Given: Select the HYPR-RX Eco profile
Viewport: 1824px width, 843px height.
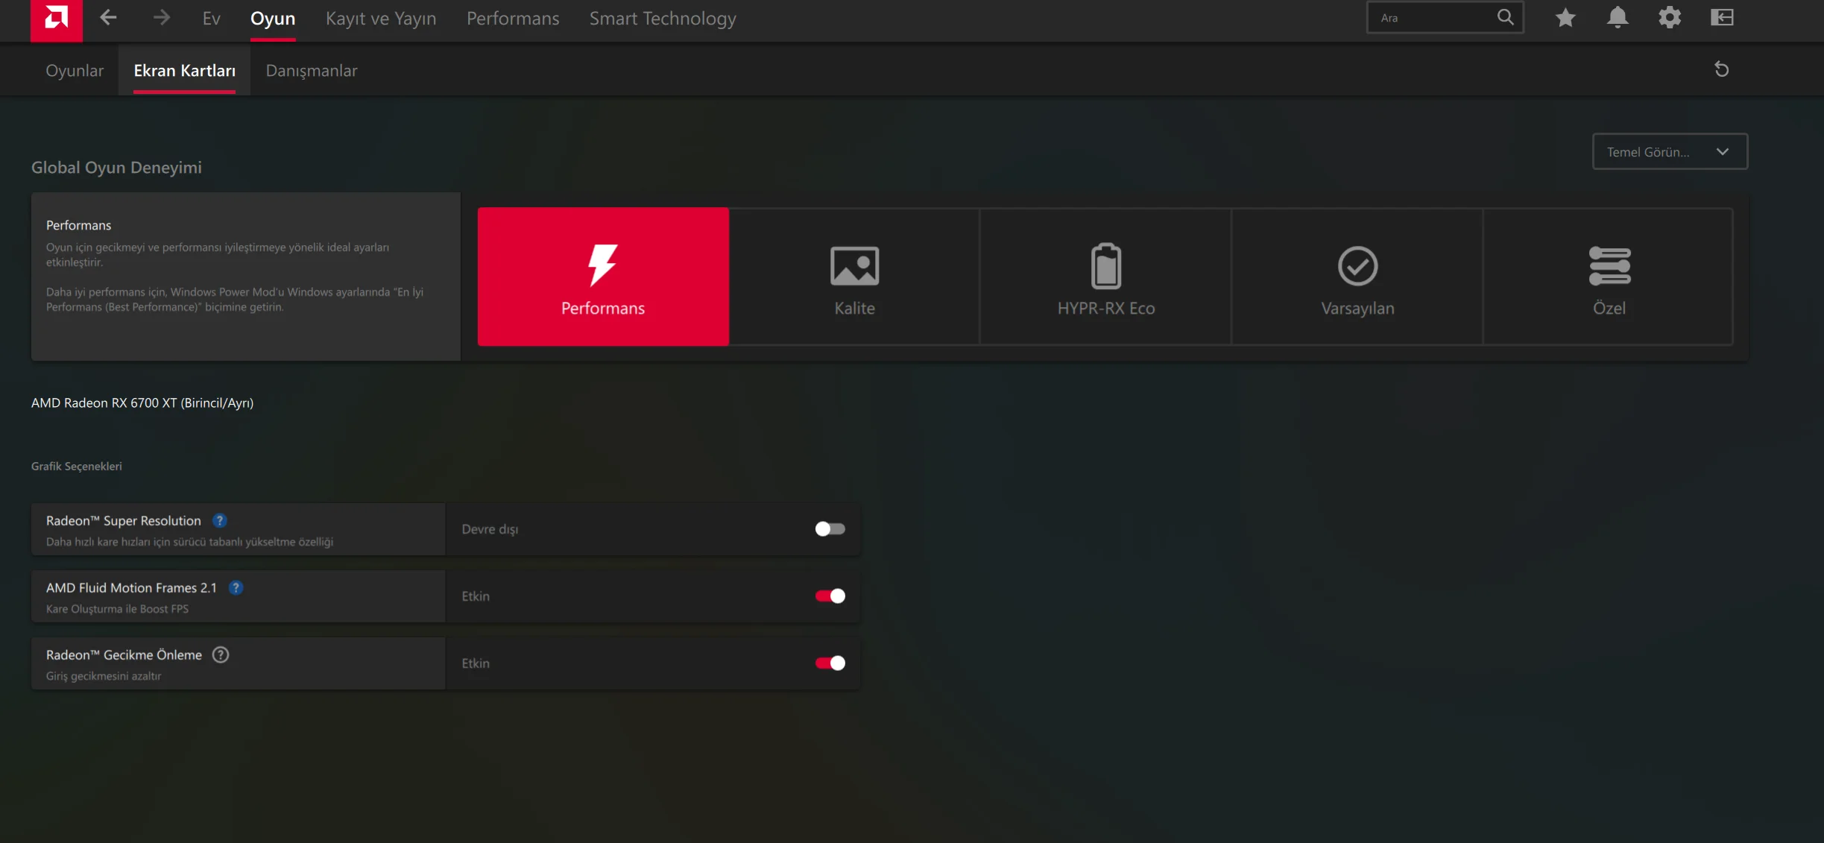Looking at the screenshot, I should point(1105,277).
